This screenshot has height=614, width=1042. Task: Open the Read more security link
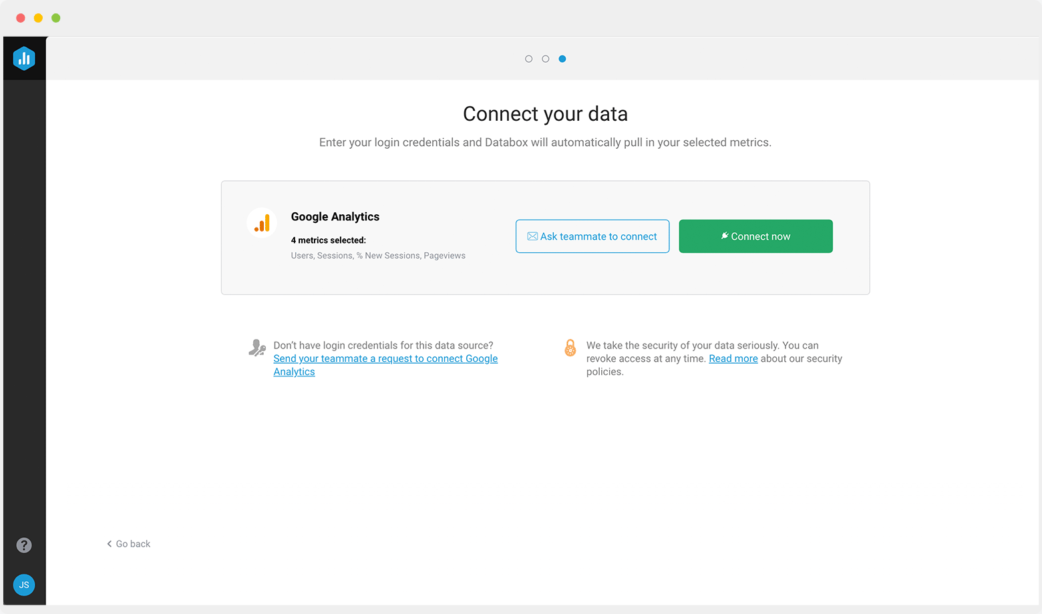[x=733, y=358]
